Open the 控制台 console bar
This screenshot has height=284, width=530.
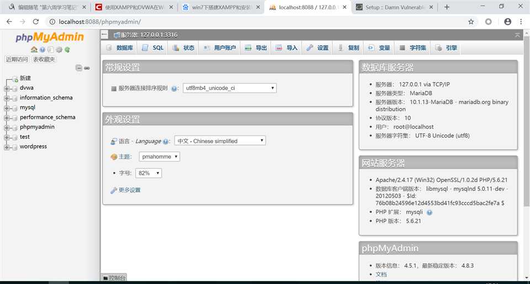coord(114,277)
